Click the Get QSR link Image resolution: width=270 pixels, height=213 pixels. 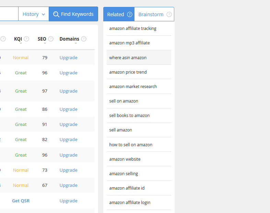pos(21,201)
